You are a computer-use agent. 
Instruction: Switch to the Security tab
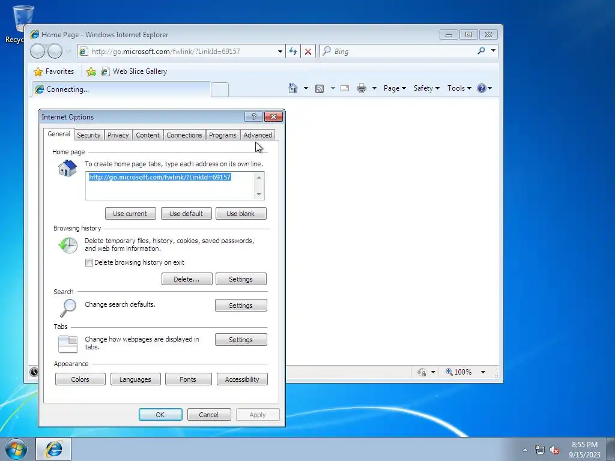(x=89, y=135)
